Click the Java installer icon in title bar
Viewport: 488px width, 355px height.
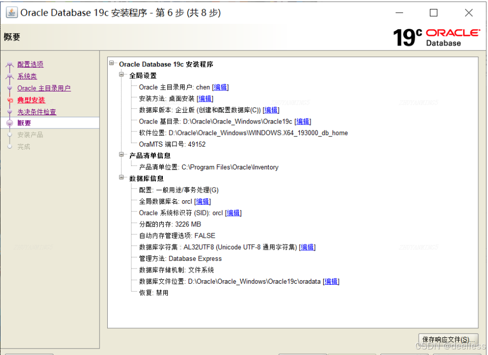12,13
